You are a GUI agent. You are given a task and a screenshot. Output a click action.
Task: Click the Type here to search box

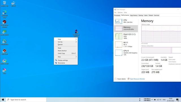click(26, 99)
